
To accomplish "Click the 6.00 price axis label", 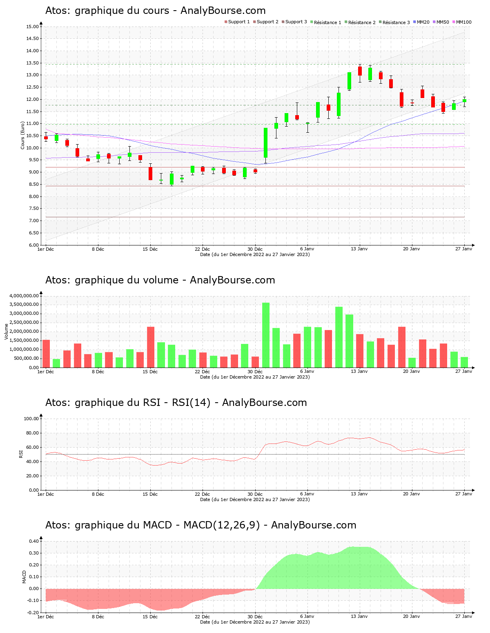I will click(x=33, y=245).
